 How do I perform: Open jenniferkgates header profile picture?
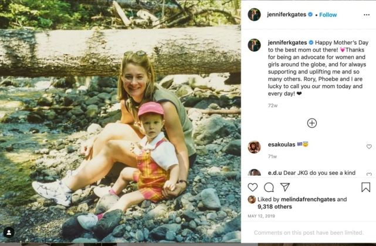coord(254,15)
